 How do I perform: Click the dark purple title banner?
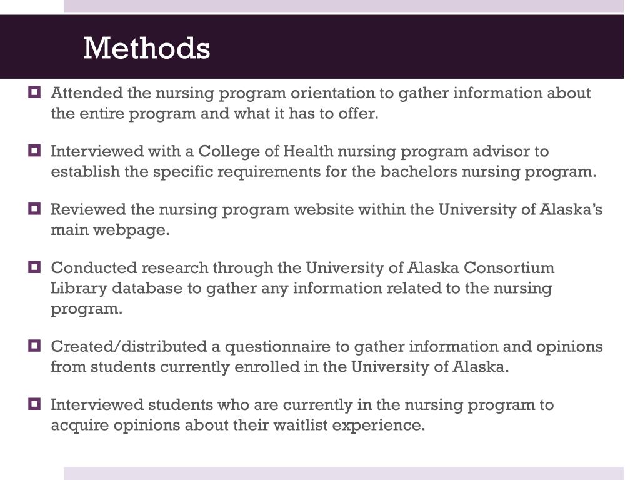click(312, 46)
